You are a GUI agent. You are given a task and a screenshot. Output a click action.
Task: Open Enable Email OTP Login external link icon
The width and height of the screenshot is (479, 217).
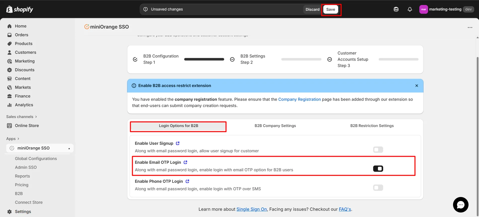(x=185, y=162)
